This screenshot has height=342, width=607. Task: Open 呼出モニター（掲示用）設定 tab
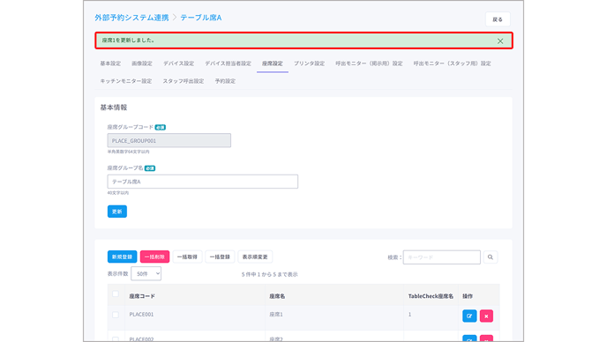[x=369, y=63]
